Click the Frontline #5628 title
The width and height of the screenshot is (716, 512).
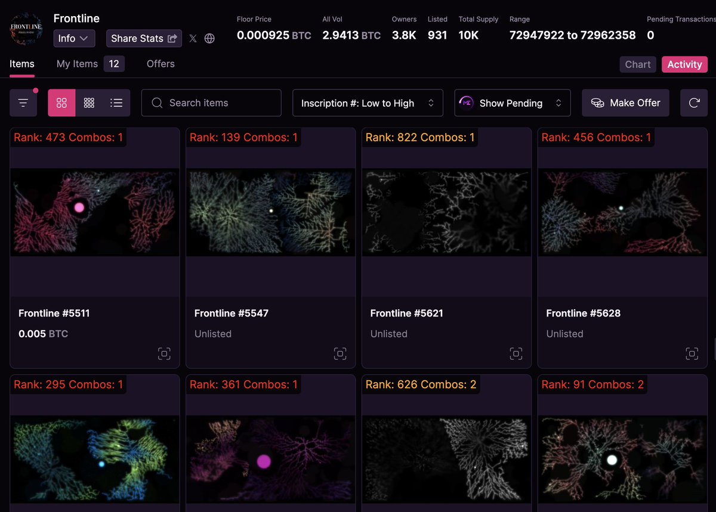[584, 313]
